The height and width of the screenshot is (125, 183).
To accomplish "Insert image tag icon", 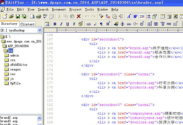I will (x=116, y=24).
